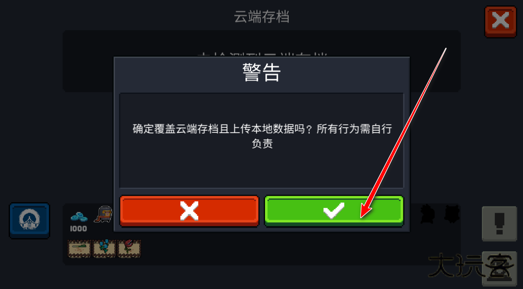Tap the gray exclamation mark button

[499, 224]
